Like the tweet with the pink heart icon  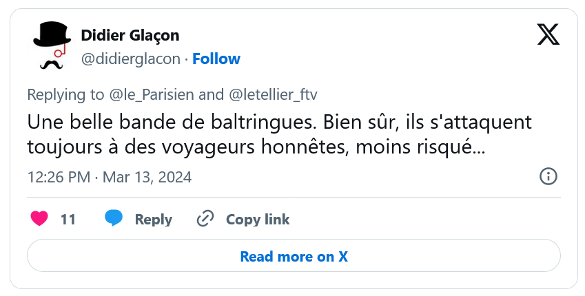[39, 219]
